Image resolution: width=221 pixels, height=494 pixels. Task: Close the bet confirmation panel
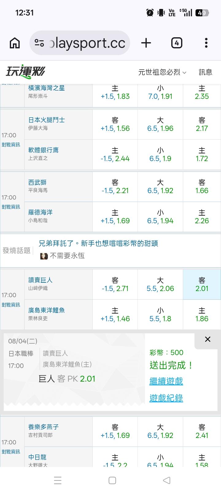(x=207, y=339)
